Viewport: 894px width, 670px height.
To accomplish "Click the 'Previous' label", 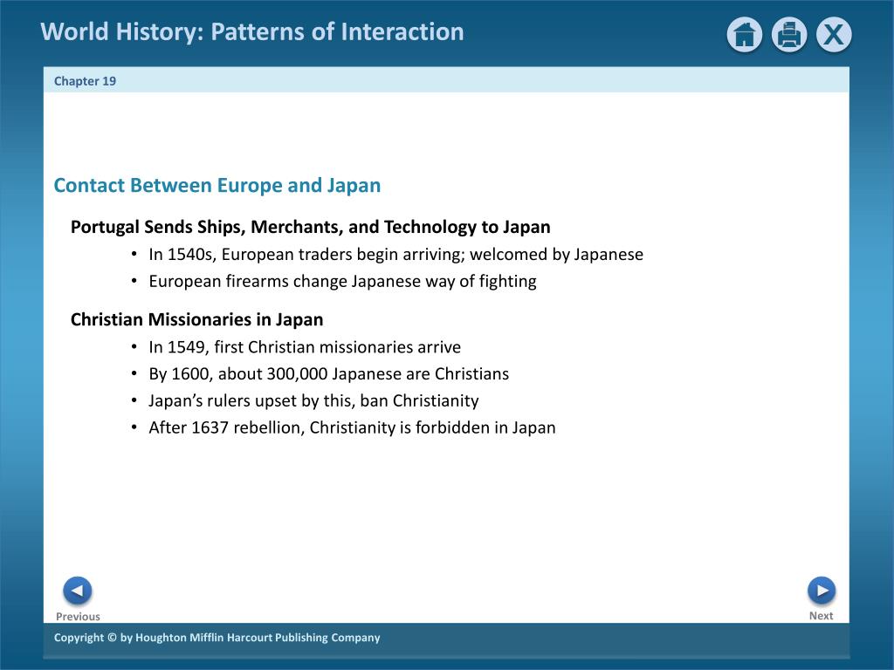I will [x=78, y=617].
